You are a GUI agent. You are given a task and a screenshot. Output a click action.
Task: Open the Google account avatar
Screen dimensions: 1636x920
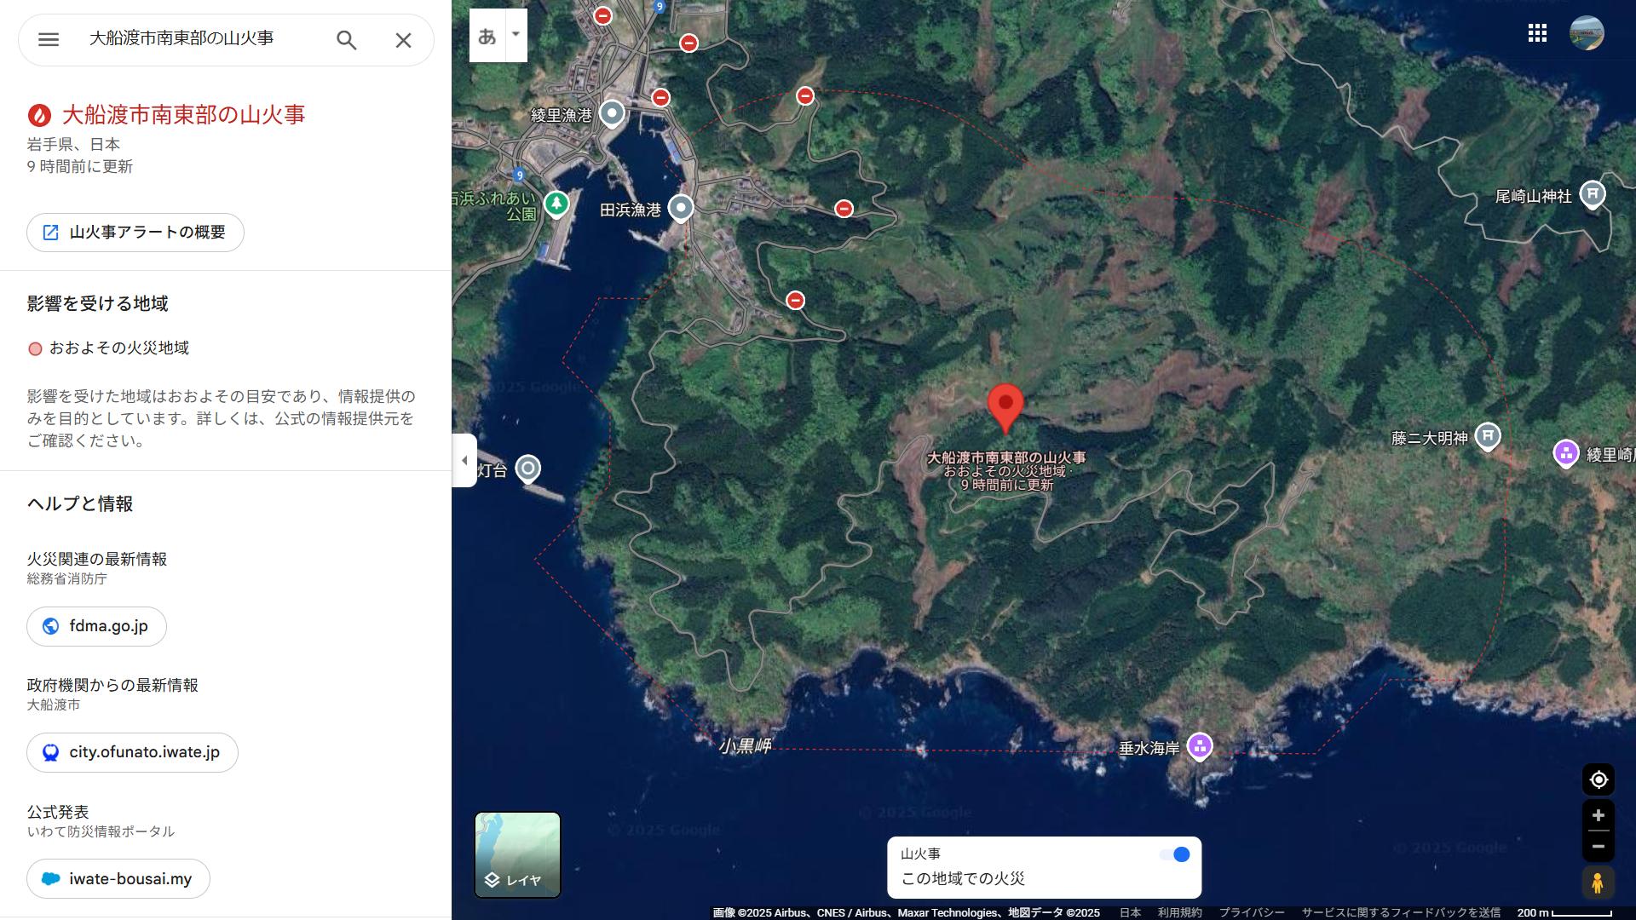(1587, 33)
